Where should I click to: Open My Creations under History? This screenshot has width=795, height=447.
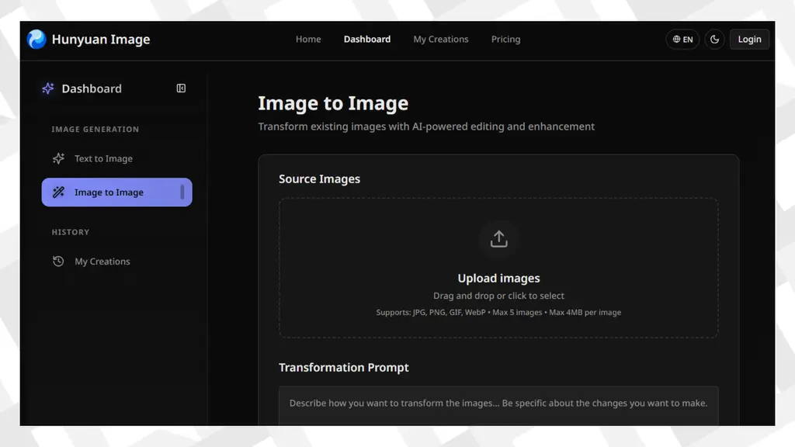(102, 262)
